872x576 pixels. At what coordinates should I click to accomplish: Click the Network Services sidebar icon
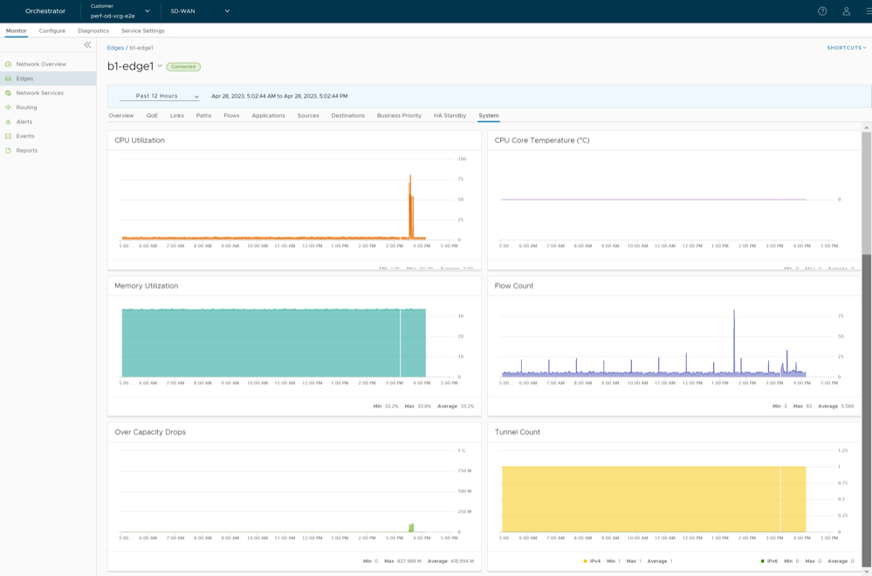coord(9,93)
